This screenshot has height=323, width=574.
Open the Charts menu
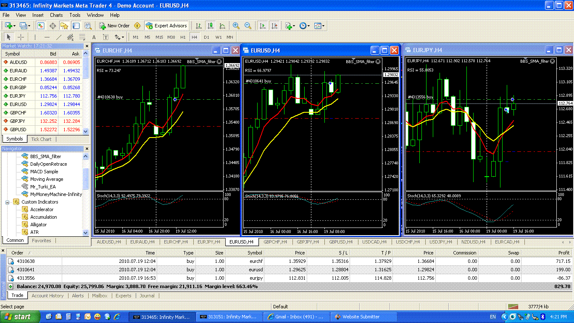(56, 15)
